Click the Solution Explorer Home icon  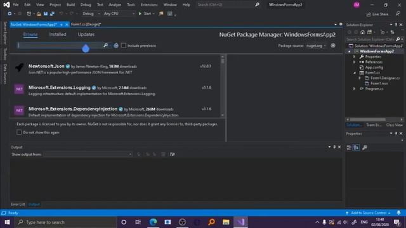(362, 32)
